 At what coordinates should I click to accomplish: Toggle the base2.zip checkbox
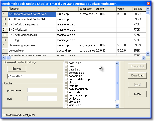pos(66,69)
